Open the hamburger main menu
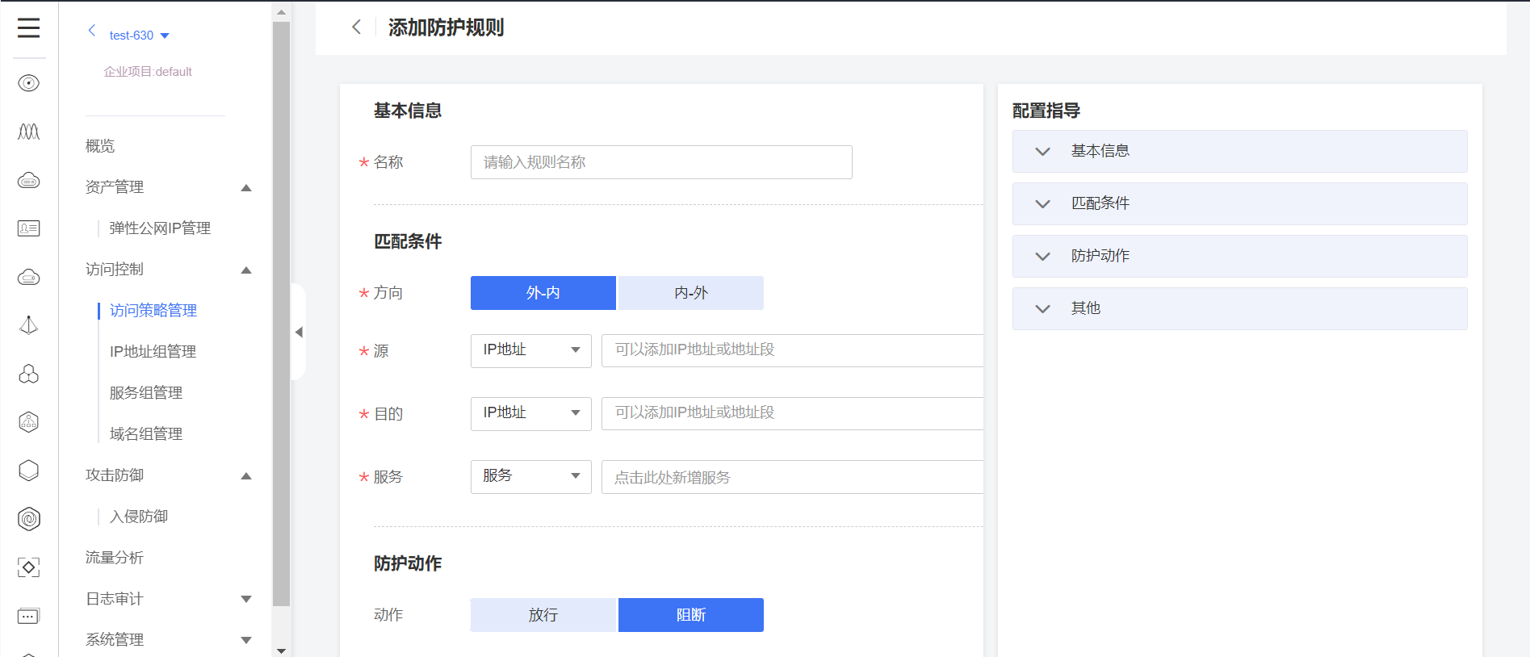 coord(28,28)
